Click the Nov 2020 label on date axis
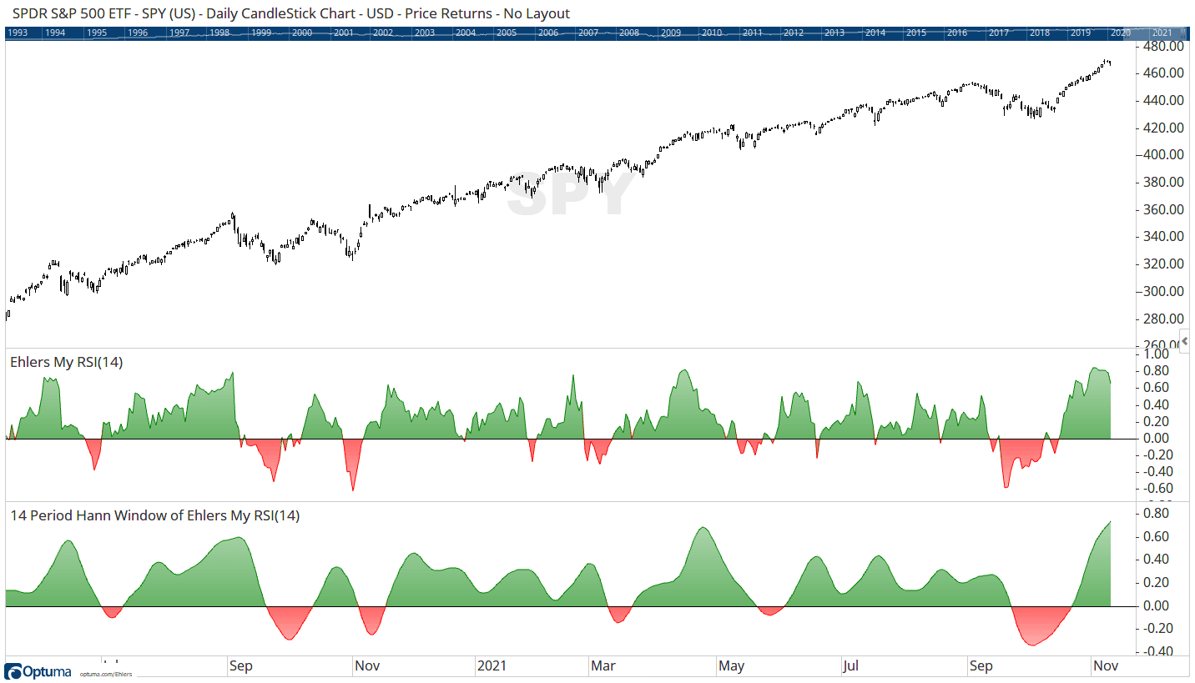1195x683 pixels. (x=368, y=665)
